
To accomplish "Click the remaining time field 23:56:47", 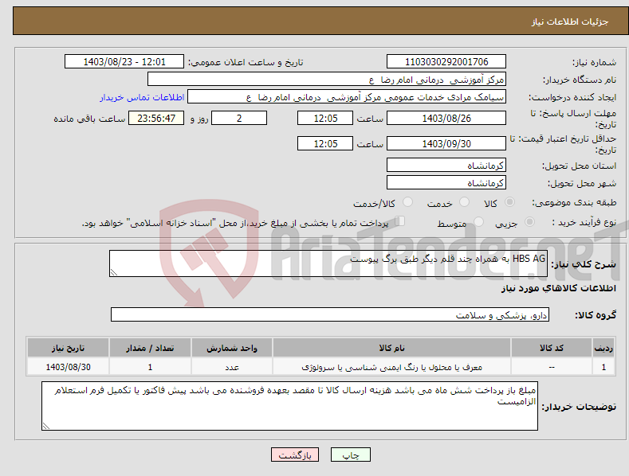I will click(x=156, y=118).
